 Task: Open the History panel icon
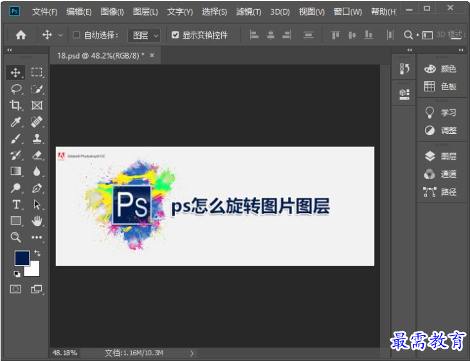(404, 69)
